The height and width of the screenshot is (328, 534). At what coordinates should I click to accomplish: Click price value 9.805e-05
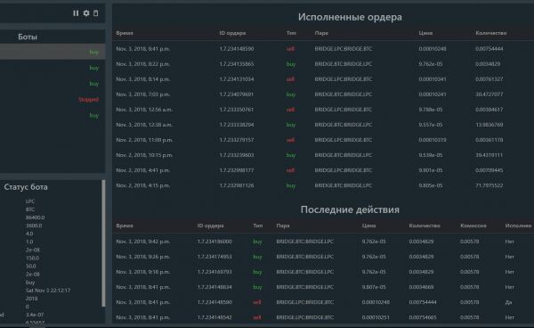pyautogui.click(x=431, y=185)
